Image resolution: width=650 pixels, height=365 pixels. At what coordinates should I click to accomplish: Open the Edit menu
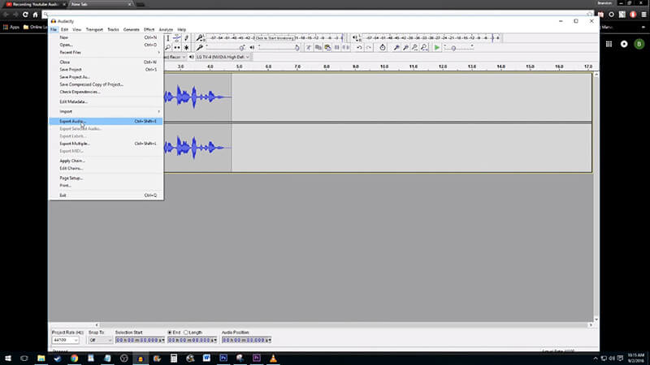pos(64,30)
